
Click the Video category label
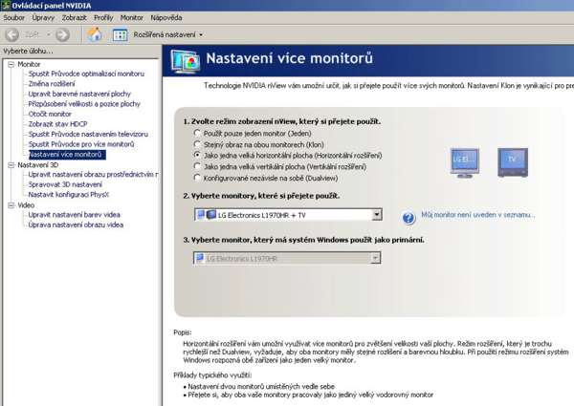coord(26,205)
